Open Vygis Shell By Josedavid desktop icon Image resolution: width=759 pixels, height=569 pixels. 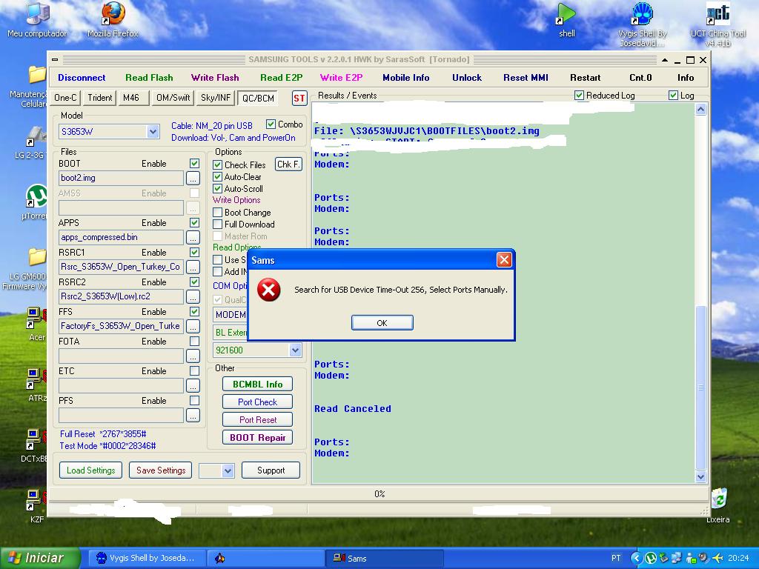click(643, 24)
